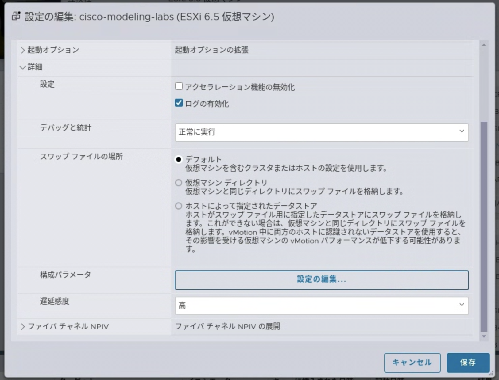This screenshot has width=499, height=380.
Task: Click the キャンセル button
Action: (413, 363)
